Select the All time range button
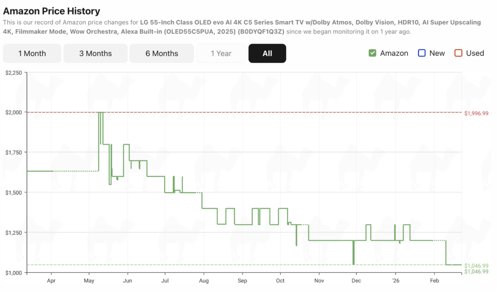 pyautogui.click(x=267, y=53)
